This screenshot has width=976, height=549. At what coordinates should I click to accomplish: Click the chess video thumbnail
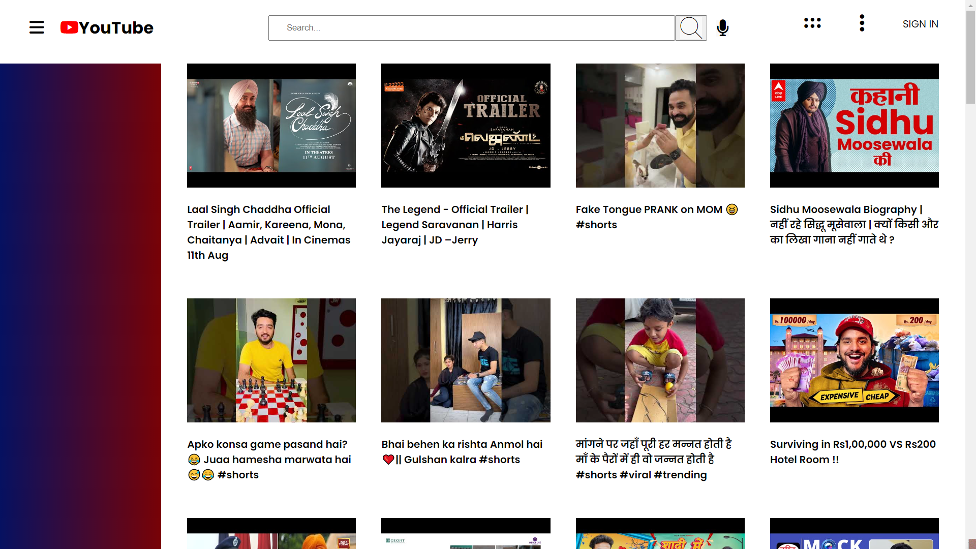271,360
